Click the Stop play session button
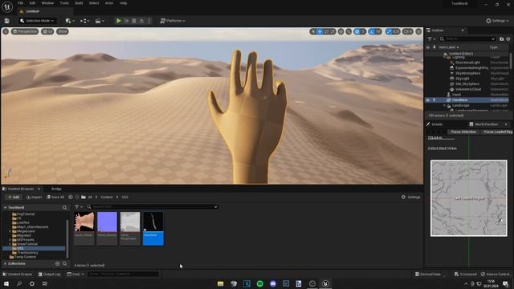The height and width of the screenshot is (289, 514). tap(134, 21)
